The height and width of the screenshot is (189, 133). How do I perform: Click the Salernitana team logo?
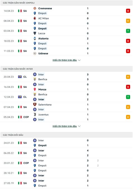[35, 104]
